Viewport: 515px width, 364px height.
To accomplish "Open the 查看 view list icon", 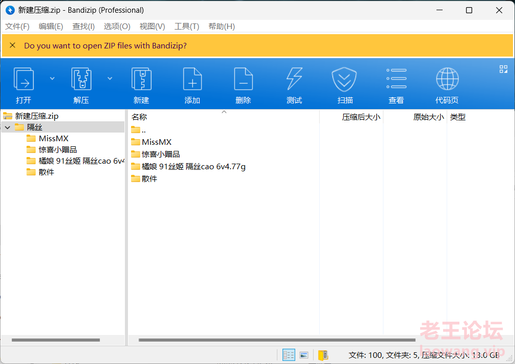I will click(396, 79).
